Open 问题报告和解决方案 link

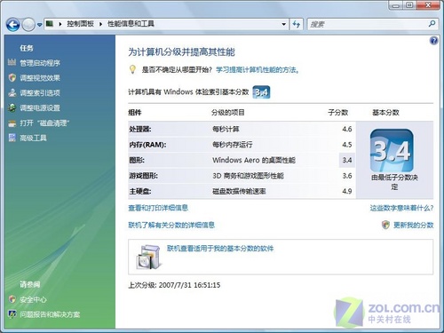tap(50, 314)
